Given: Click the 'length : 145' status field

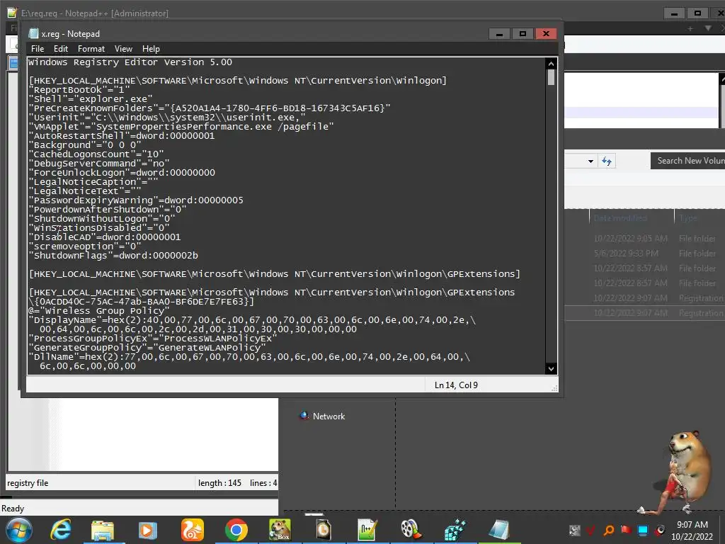Looking at the screenshot, I should pos(219,483).
